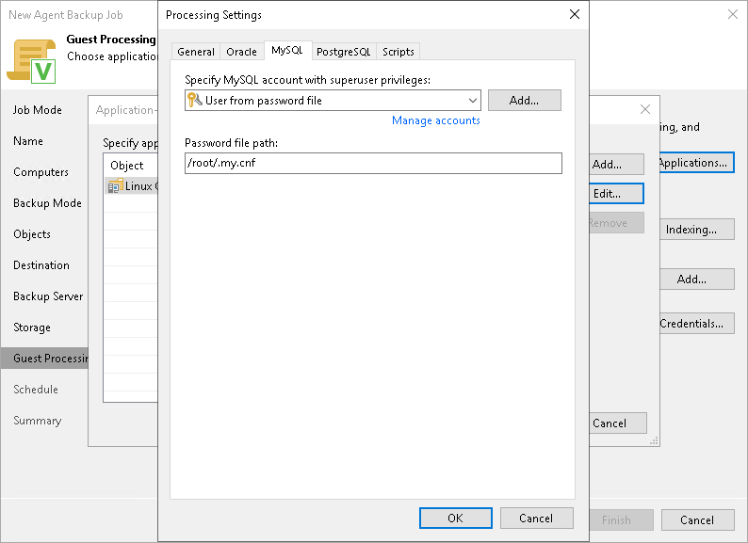Click Cancel in New Agent Backup Job wizard

[697, 520]
